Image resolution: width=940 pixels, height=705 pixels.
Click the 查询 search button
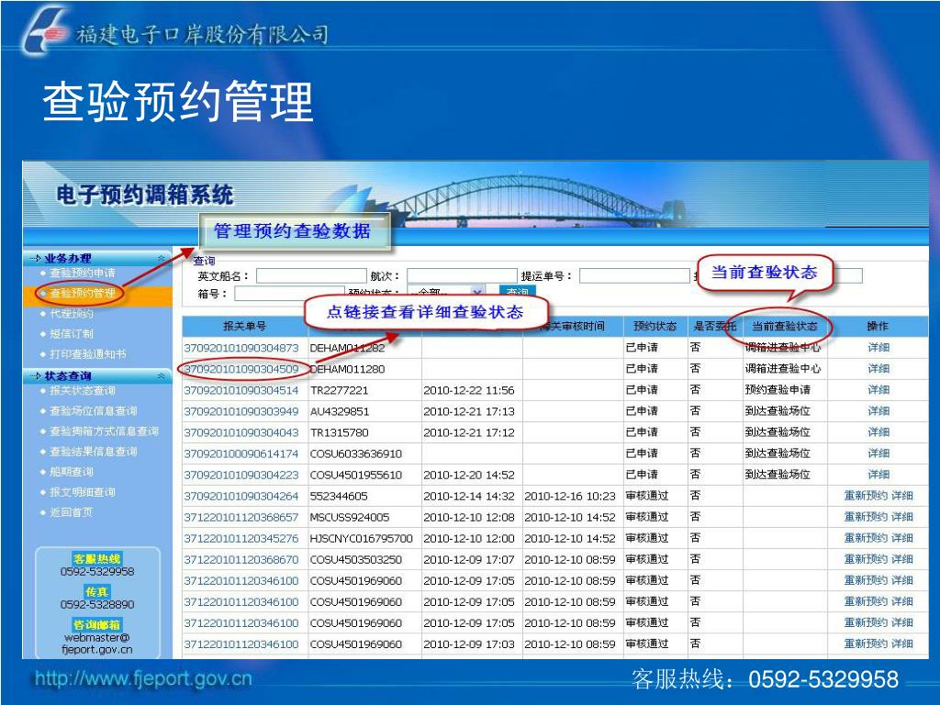pos(517,291)
